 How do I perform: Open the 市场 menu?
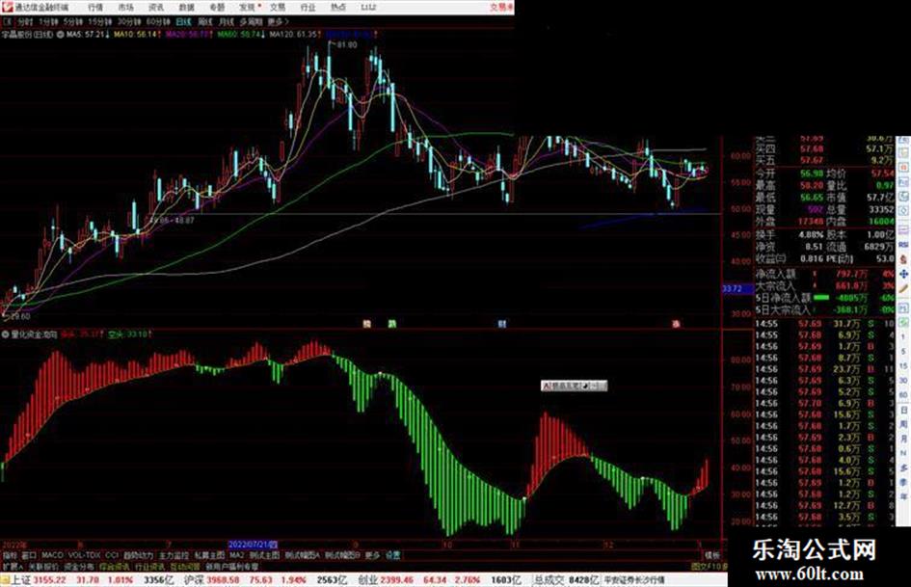pos(125,7)
